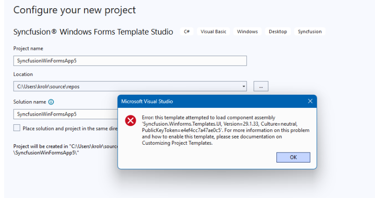Click the project creation path text
This screenshot has height=198, width=375.
[x=64, y=149]
